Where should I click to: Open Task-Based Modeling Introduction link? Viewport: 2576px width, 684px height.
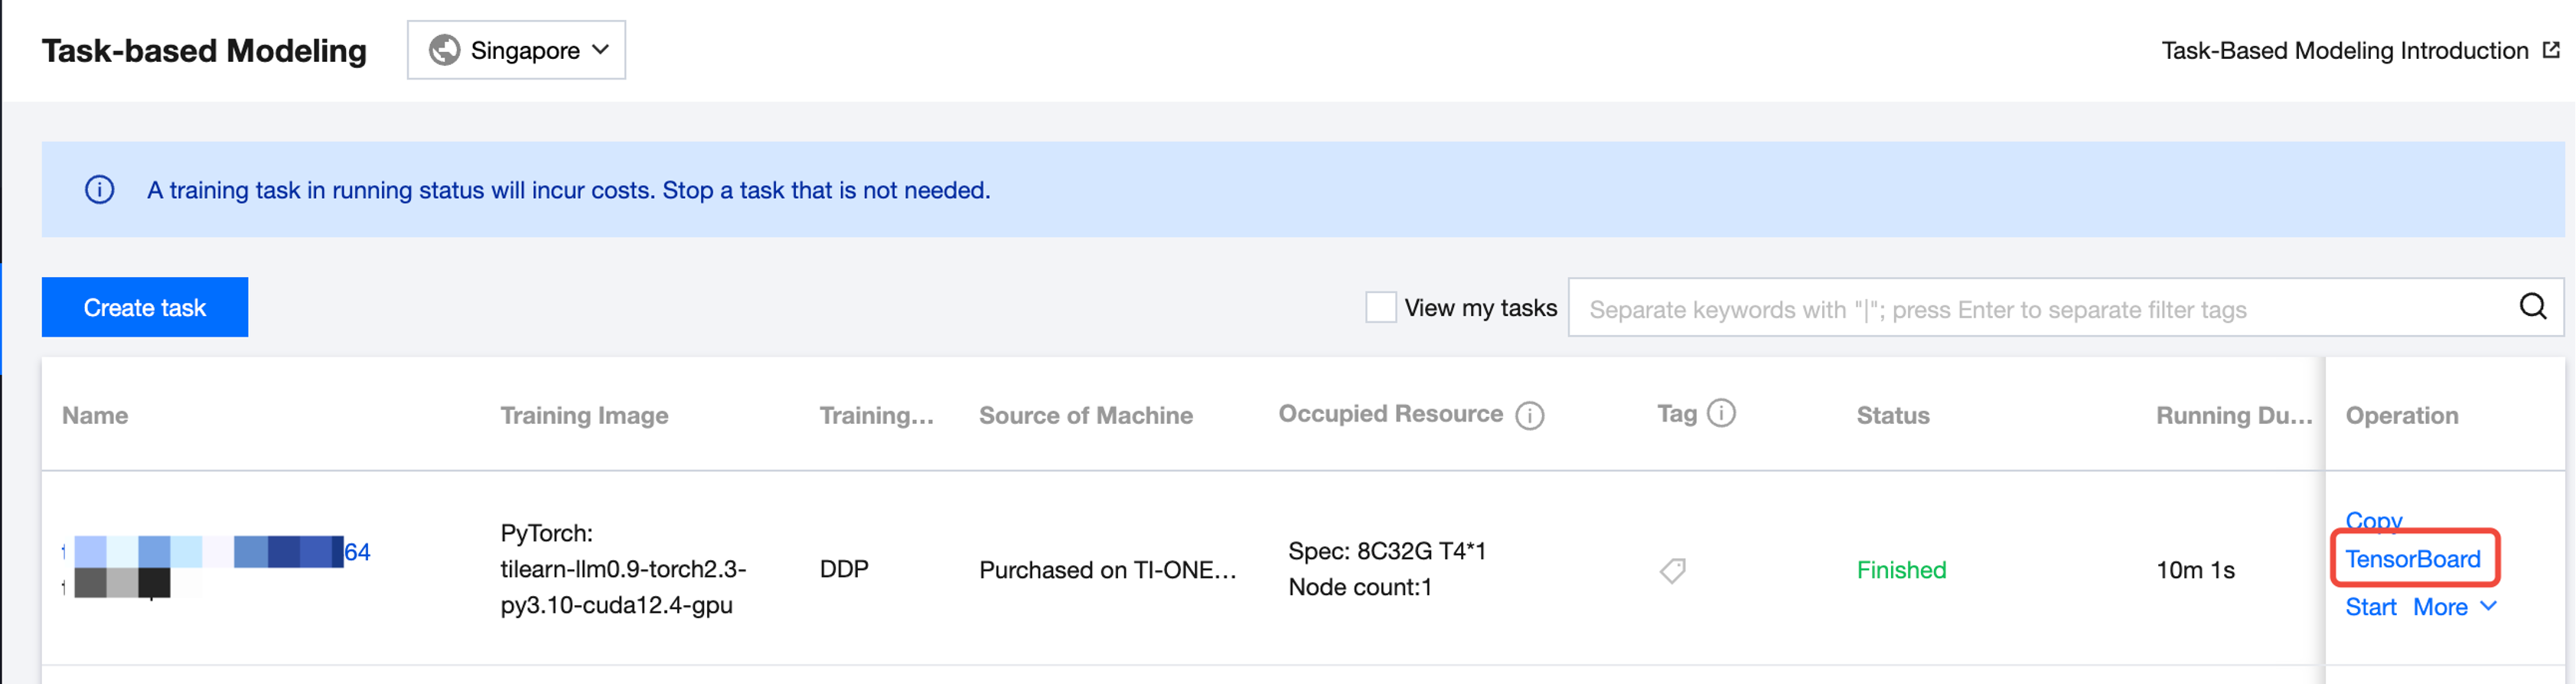(2344, 50)
